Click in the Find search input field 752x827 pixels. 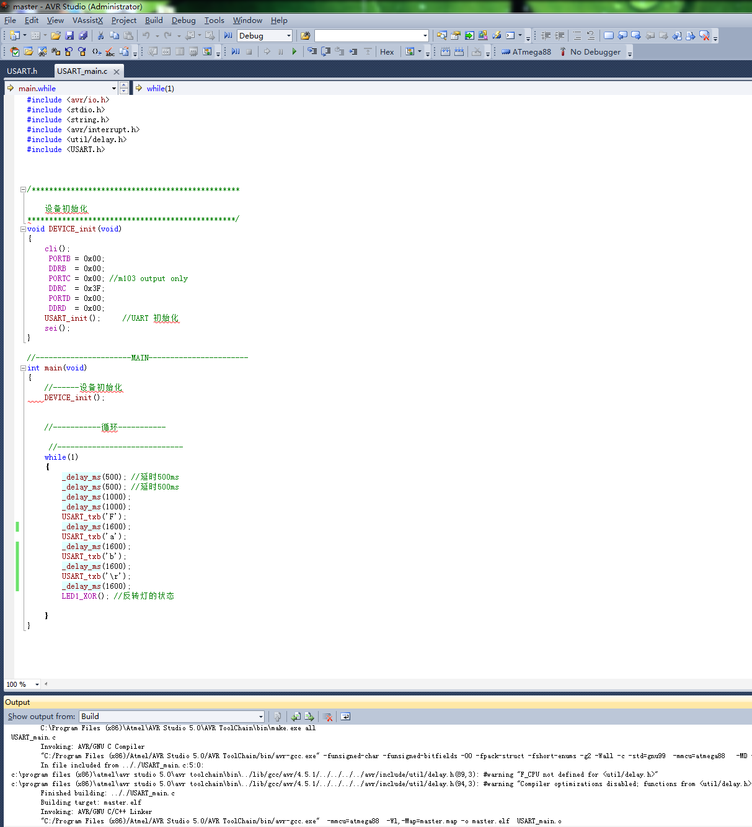(368, 36)
